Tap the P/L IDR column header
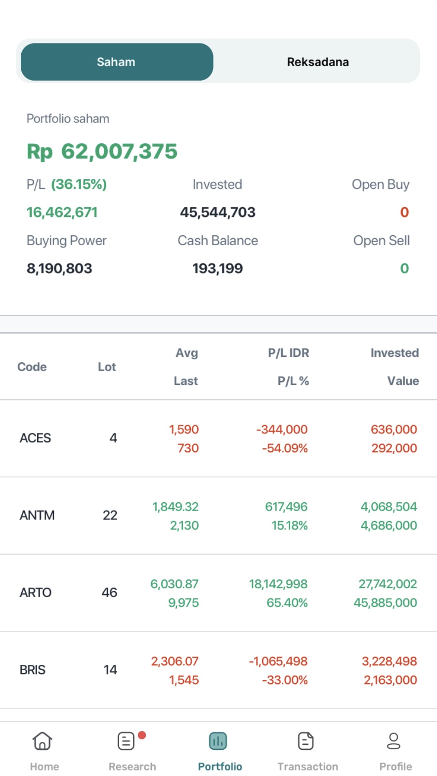 click(288, 353)
